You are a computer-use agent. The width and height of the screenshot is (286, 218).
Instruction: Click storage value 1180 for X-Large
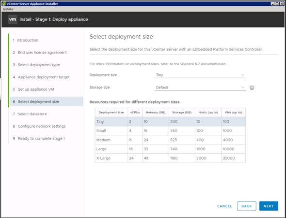point(174,158)
